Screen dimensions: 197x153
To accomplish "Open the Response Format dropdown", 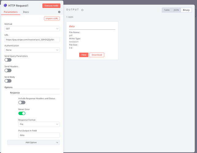I will pyautogui.click(x=39, y=124).
